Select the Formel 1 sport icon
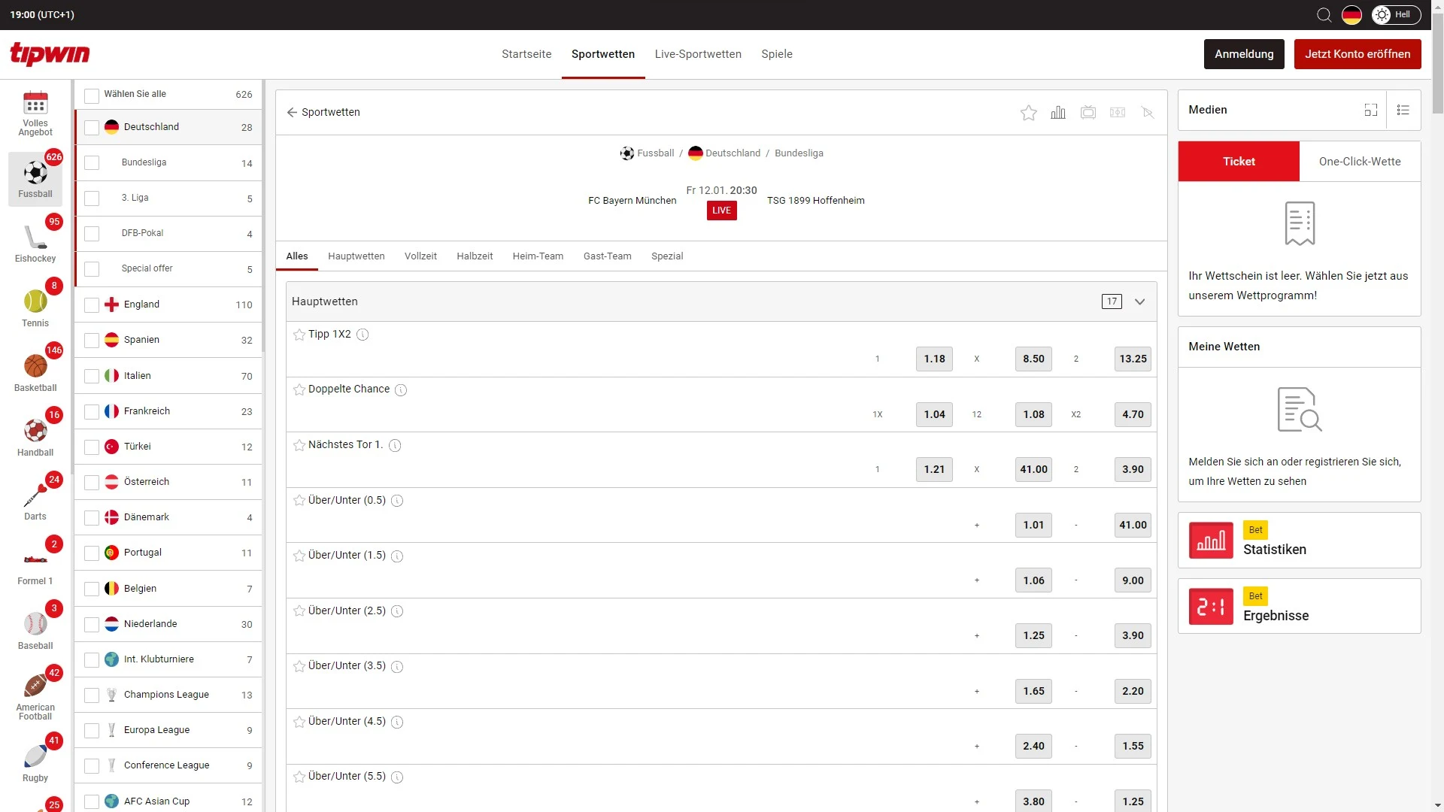 (x=35, y=560)
